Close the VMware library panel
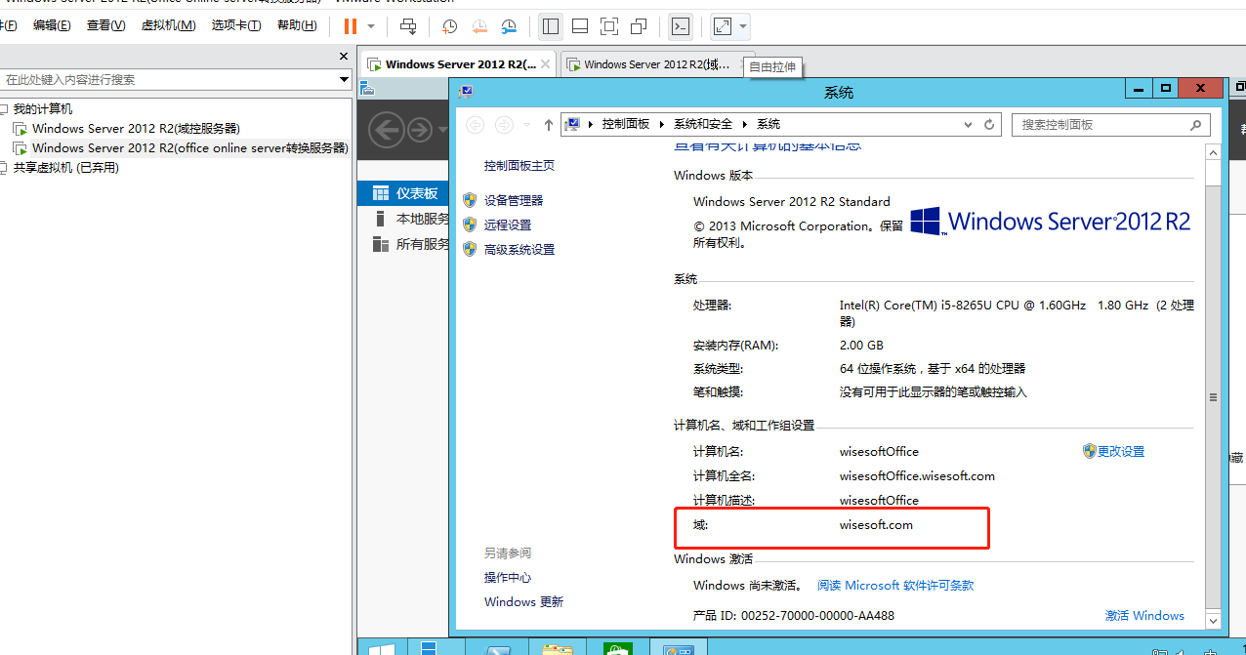Screen dimensions: 1246x655 coord(344,57)
